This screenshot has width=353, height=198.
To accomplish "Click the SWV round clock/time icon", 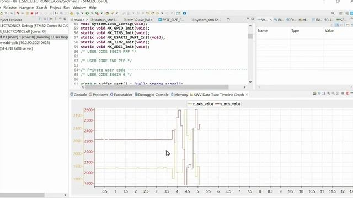I will (x=319, y=94).
